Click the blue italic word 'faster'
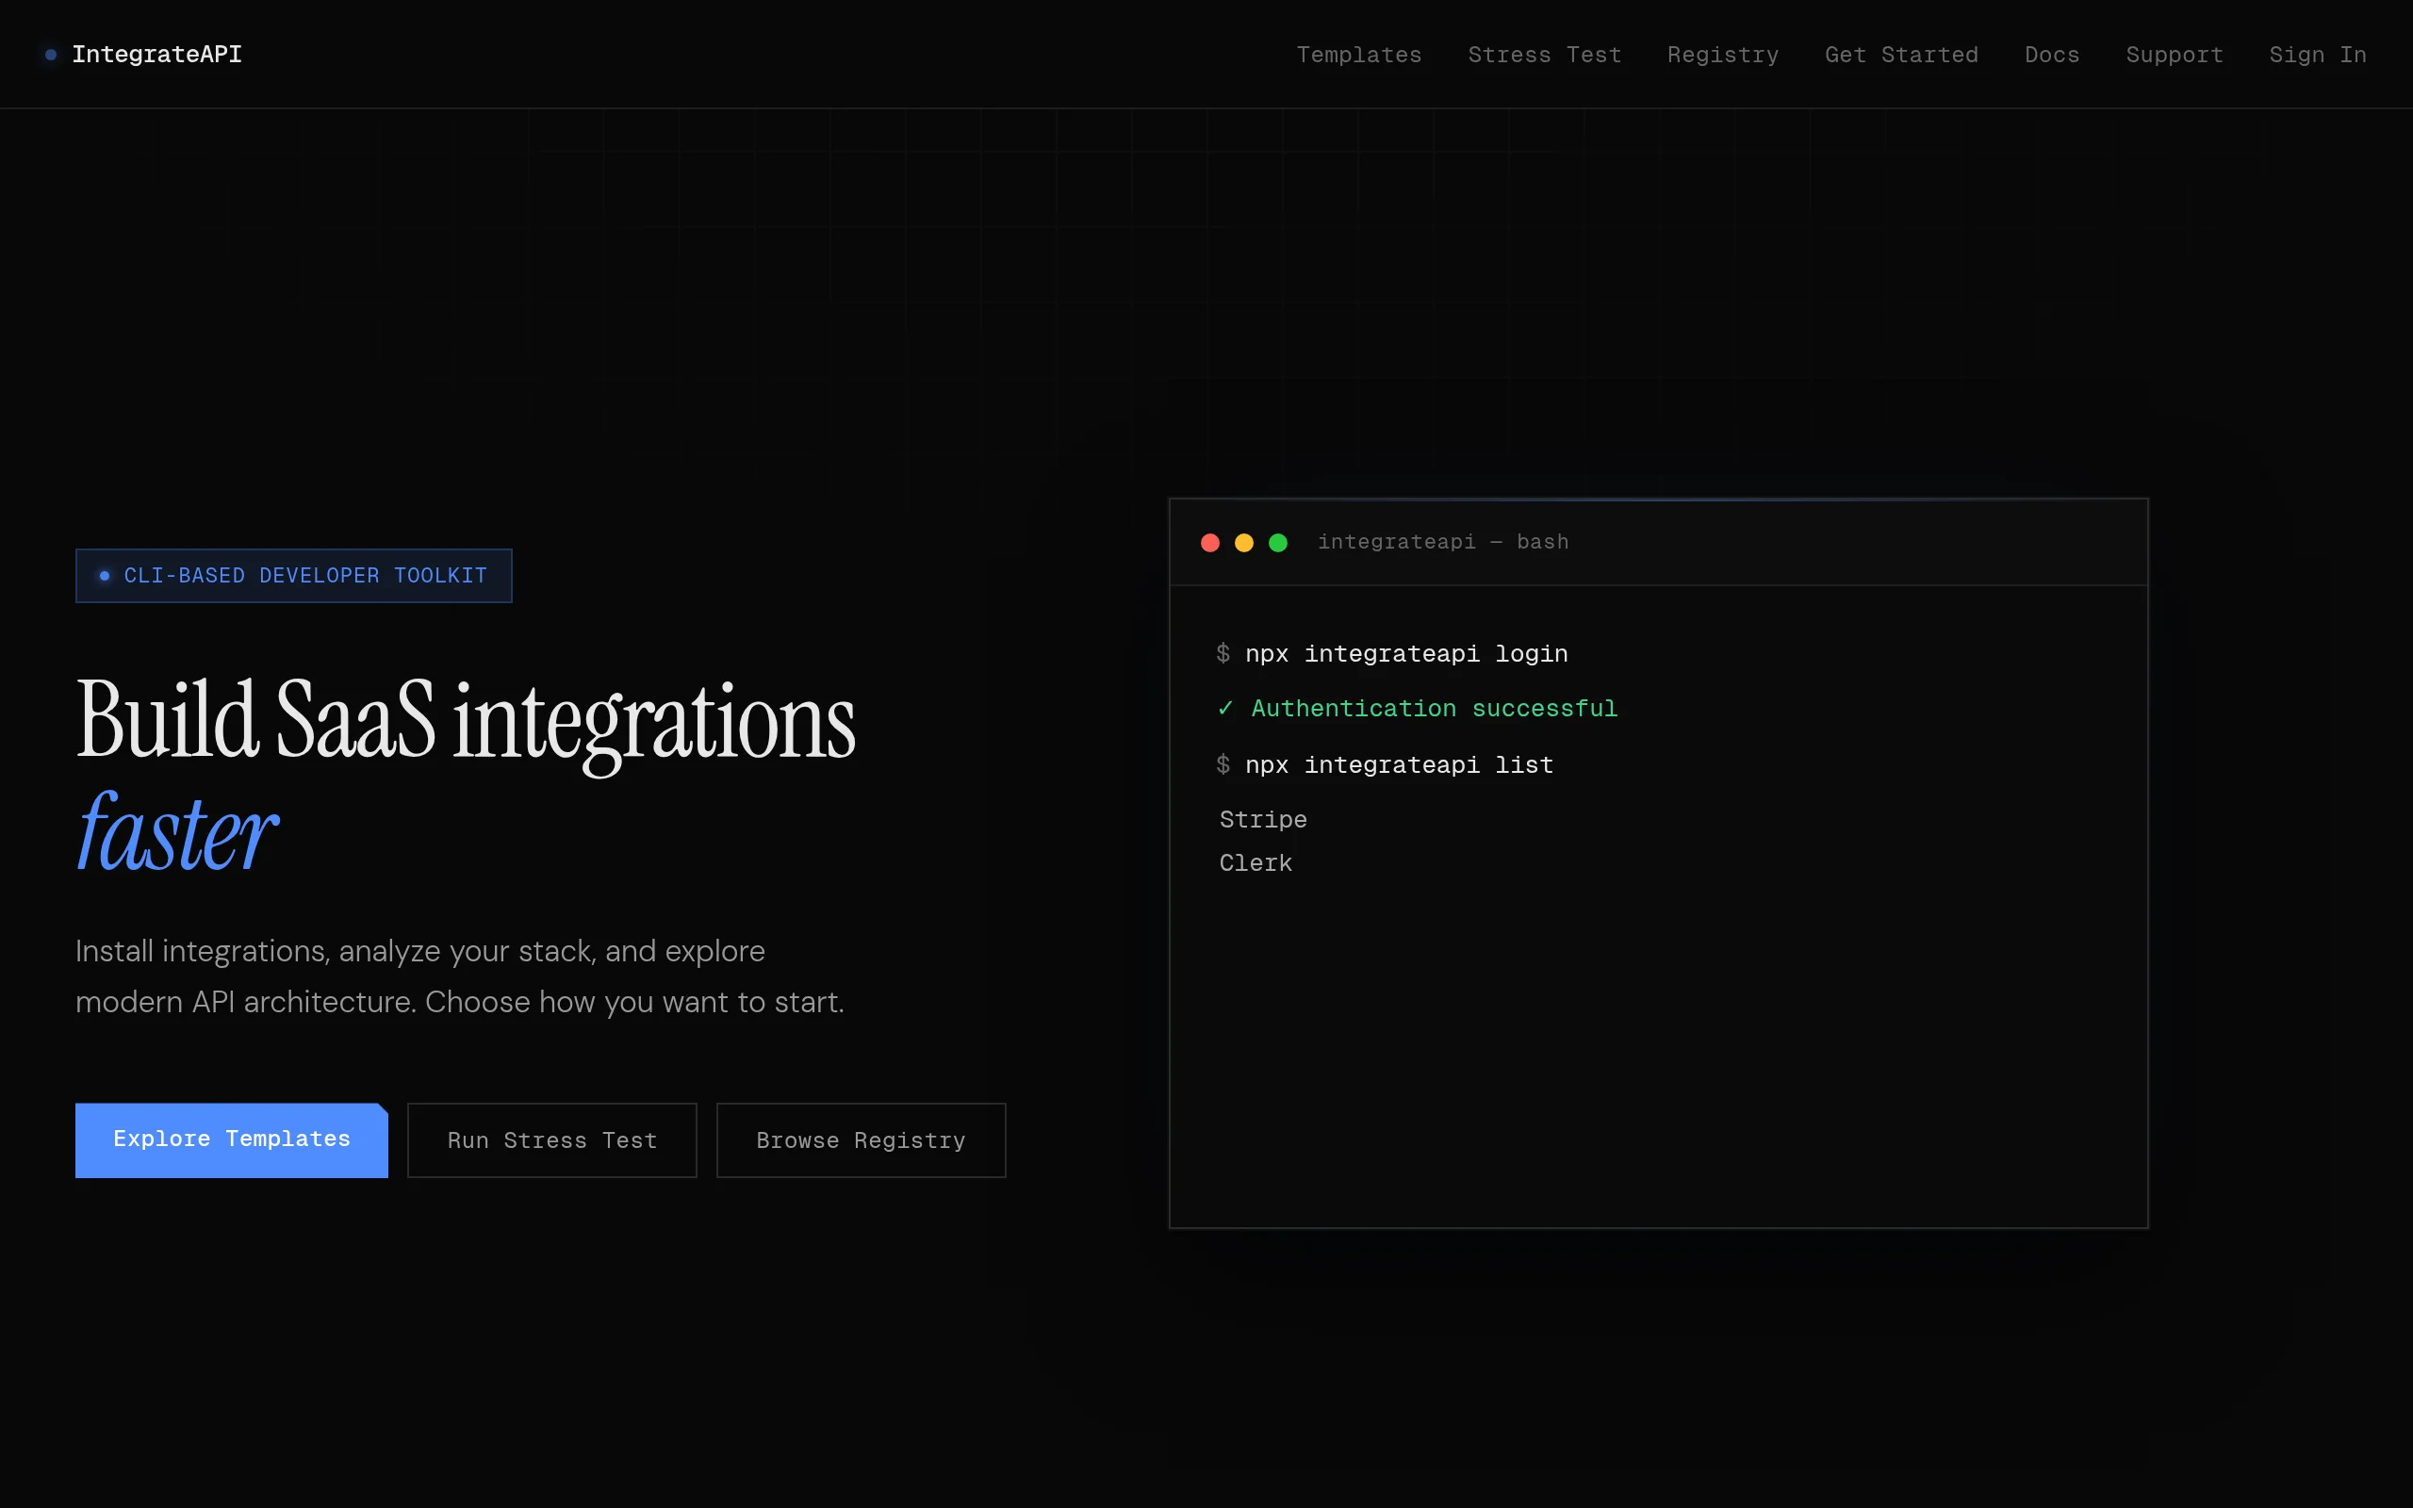The width and height of the screenshot is (2413, 1508). click(x=176, y=832)
